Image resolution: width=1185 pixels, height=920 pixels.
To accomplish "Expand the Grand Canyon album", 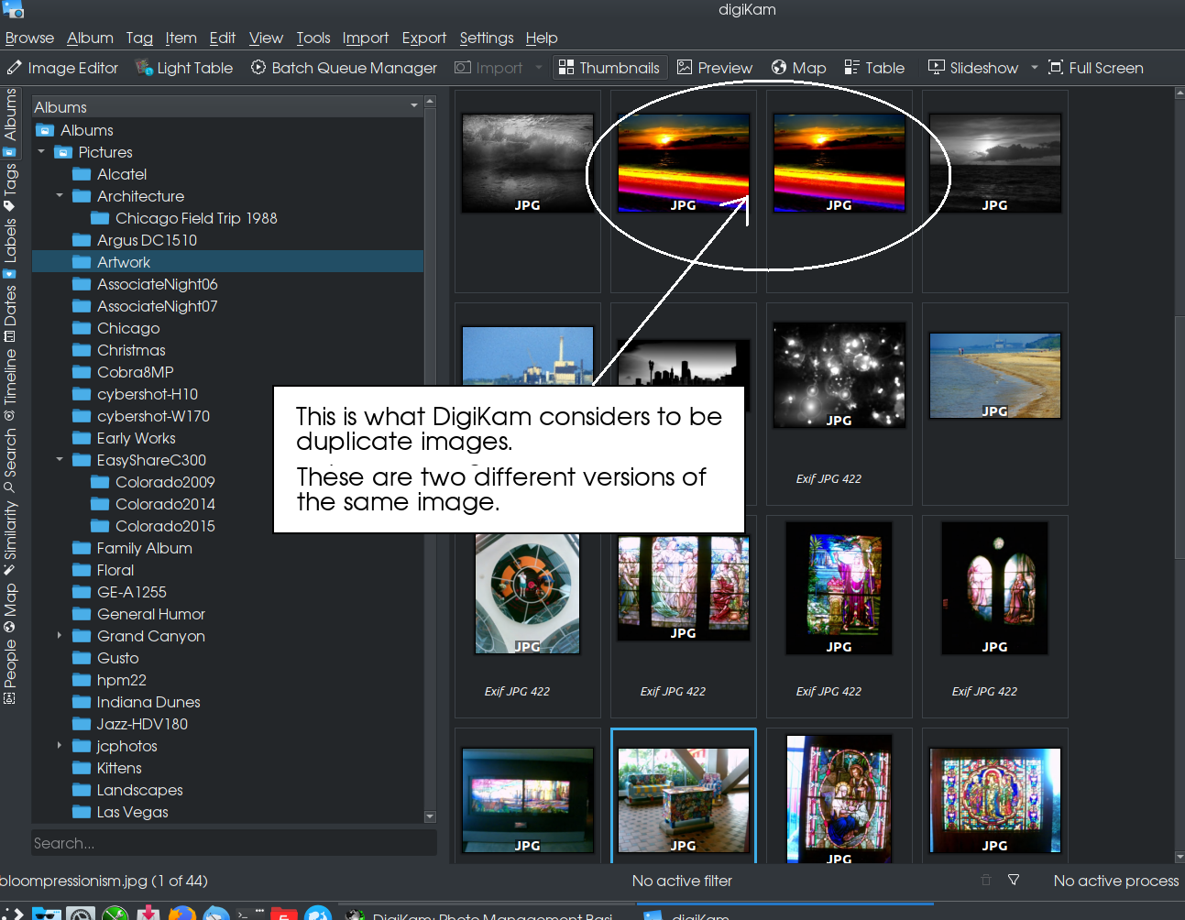I will coord(60,636).
